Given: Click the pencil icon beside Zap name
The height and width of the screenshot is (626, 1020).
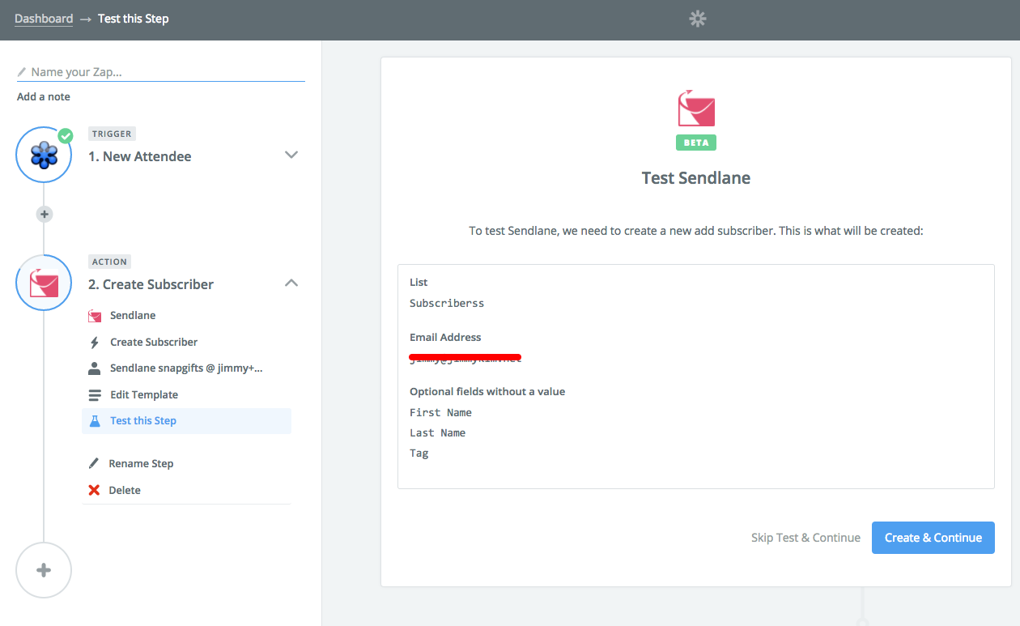Looking at the screenshot, I should coord(22,72).
